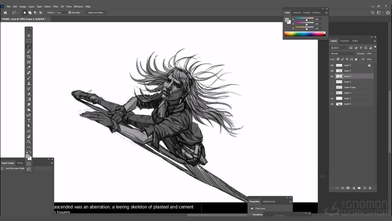Select Layer 6 copy in Layers panel
392x221 pixels.
[x=350, y=87]
